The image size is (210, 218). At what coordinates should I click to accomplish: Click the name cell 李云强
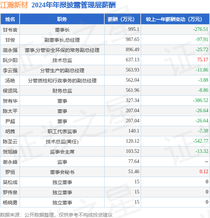tap(10, 70)
